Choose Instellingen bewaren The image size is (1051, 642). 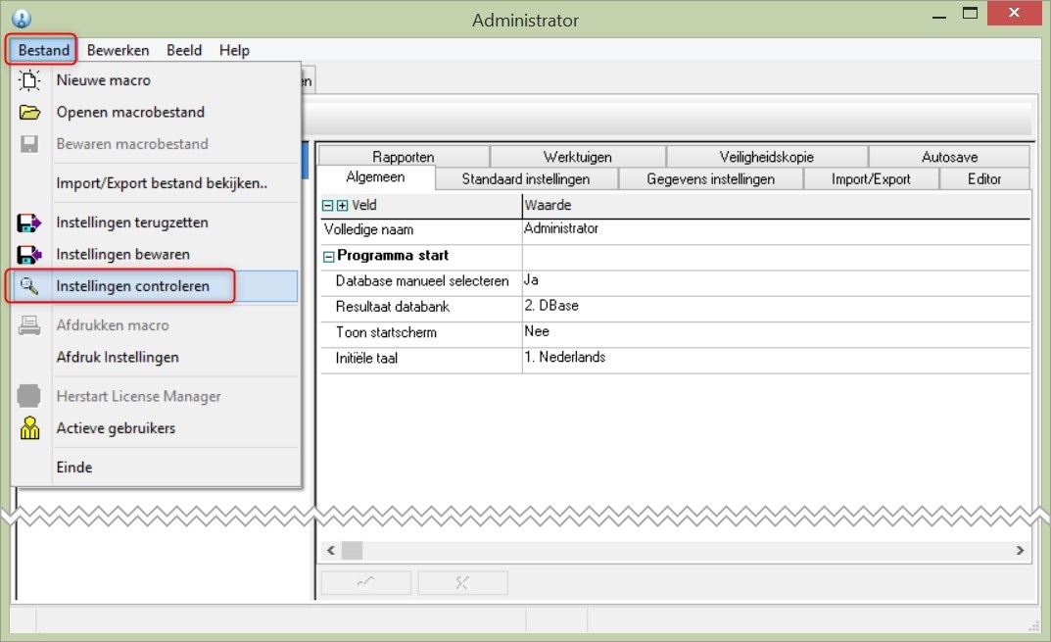tap(122, 254)
